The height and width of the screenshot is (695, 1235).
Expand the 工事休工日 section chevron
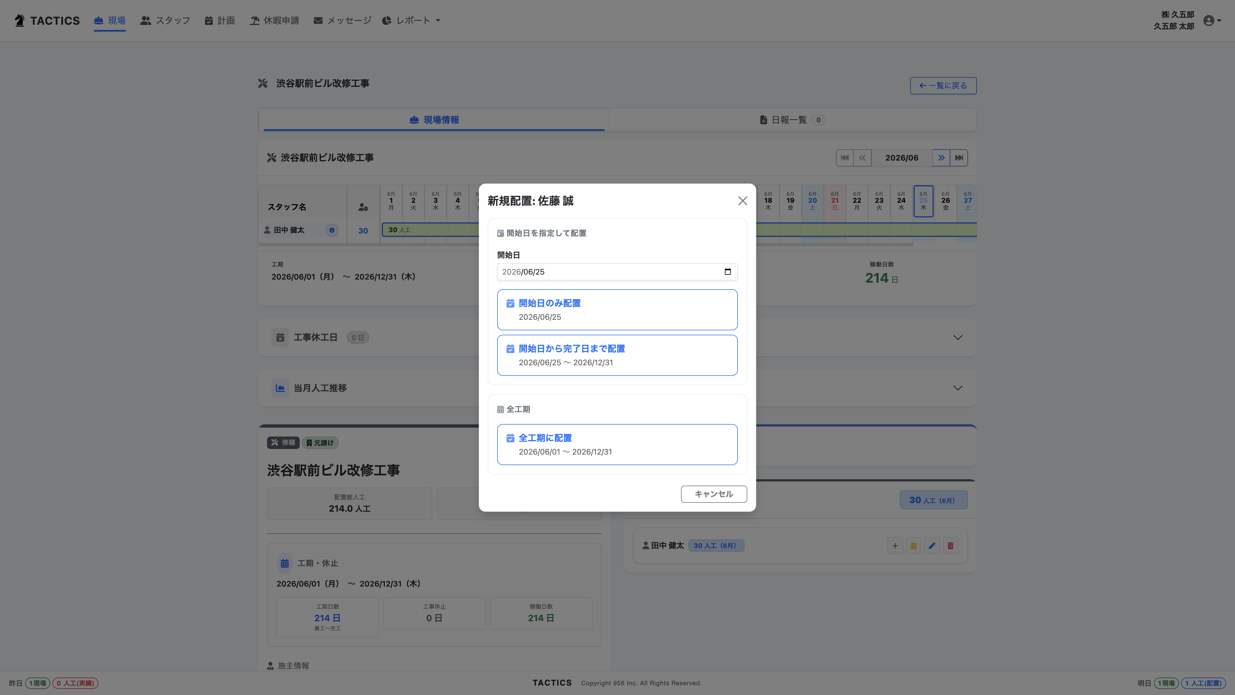(x=957, y=338)
